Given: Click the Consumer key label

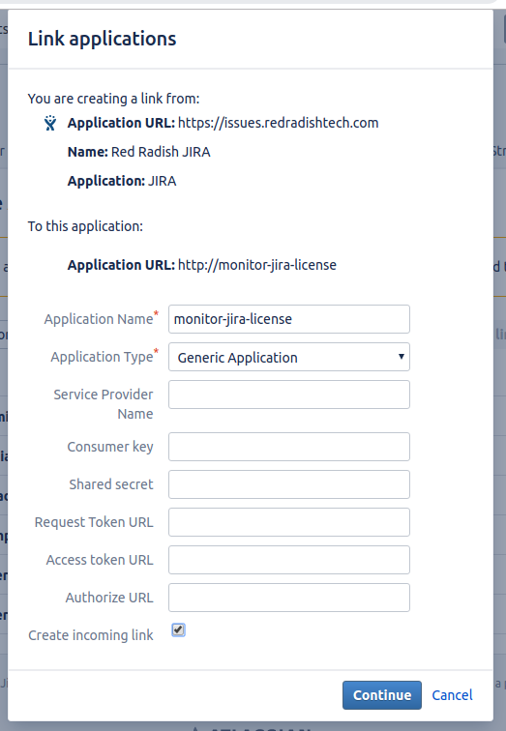Looking at the screenshot, I should click(110, 447).
